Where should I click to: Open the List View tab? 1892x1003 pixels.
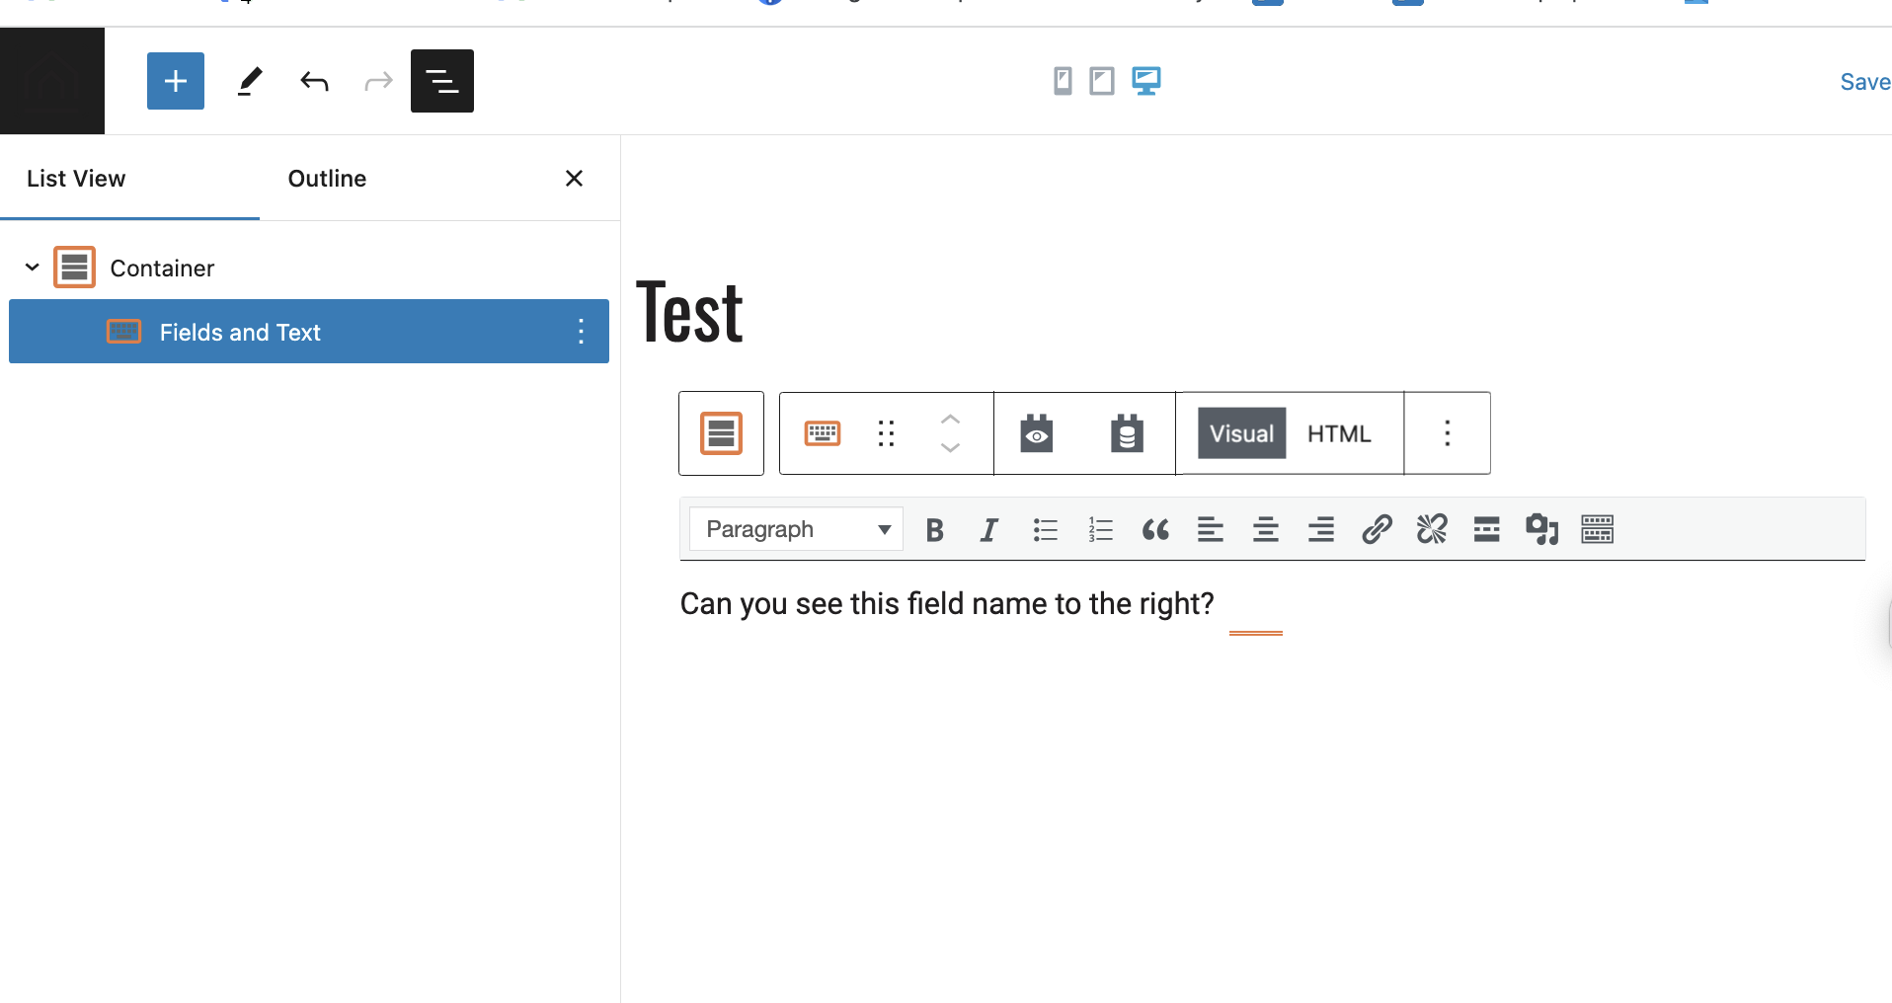[x=76, y=179]
